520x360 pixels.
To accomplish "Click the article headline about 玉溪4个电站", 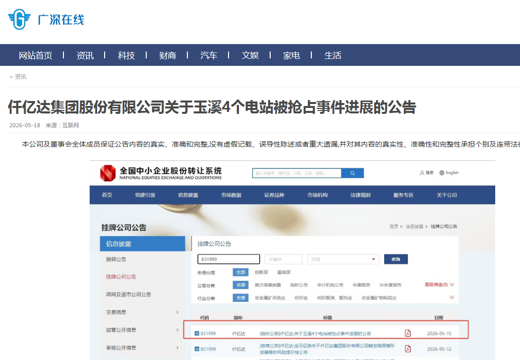I will (x=212, y=107).
